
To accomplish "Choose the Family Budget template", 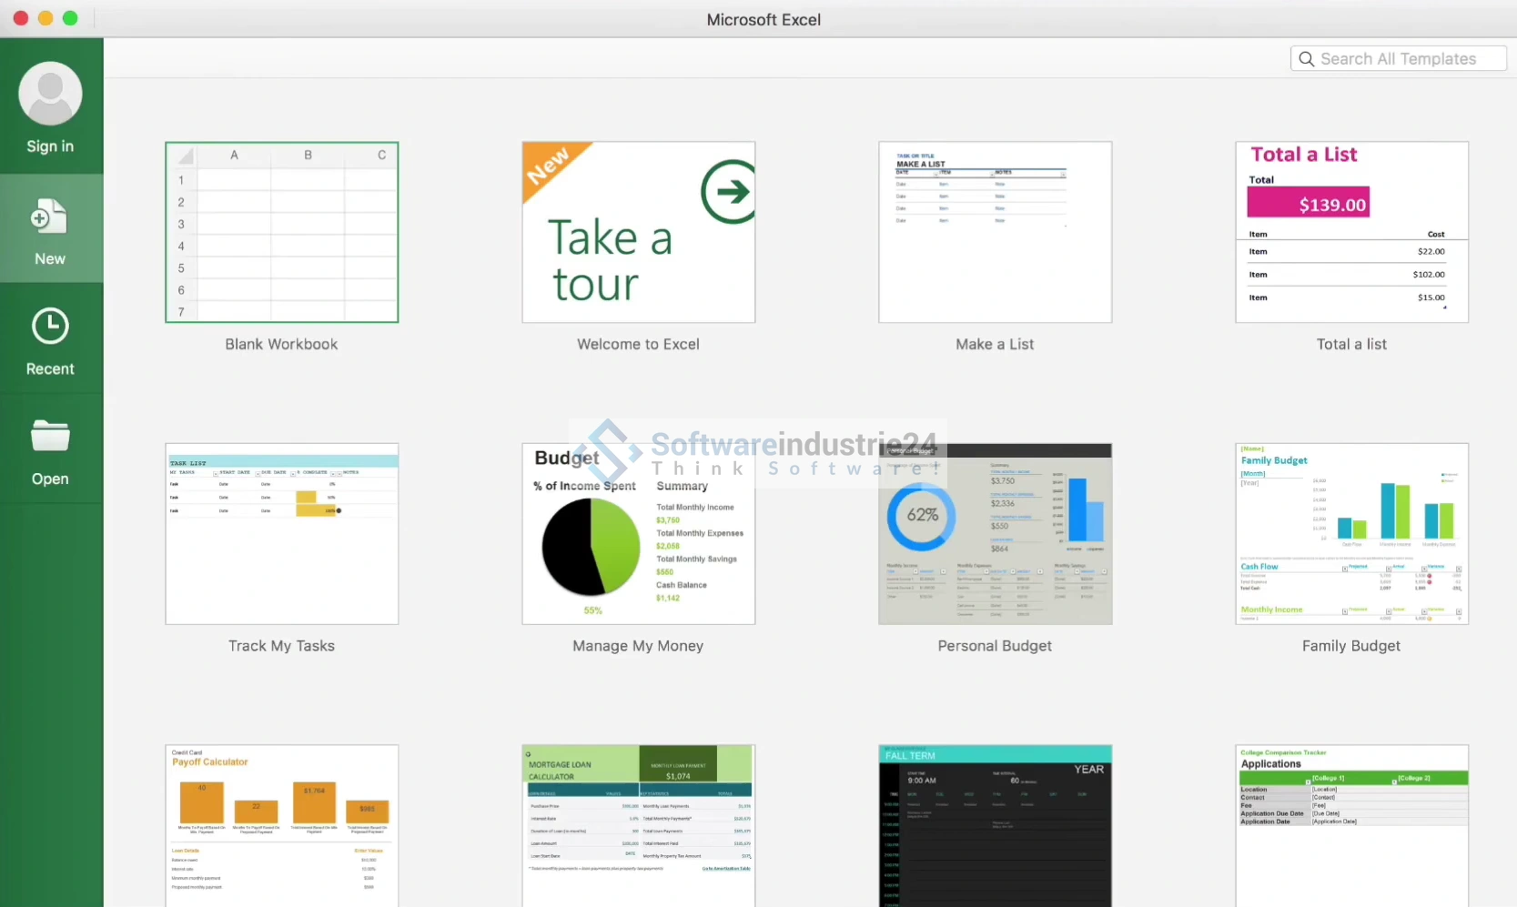I will 1351,534.
